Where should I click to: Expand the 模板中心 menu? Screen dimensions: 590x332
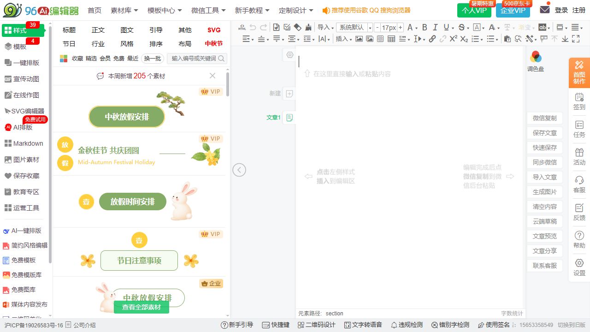coord(165,10)
